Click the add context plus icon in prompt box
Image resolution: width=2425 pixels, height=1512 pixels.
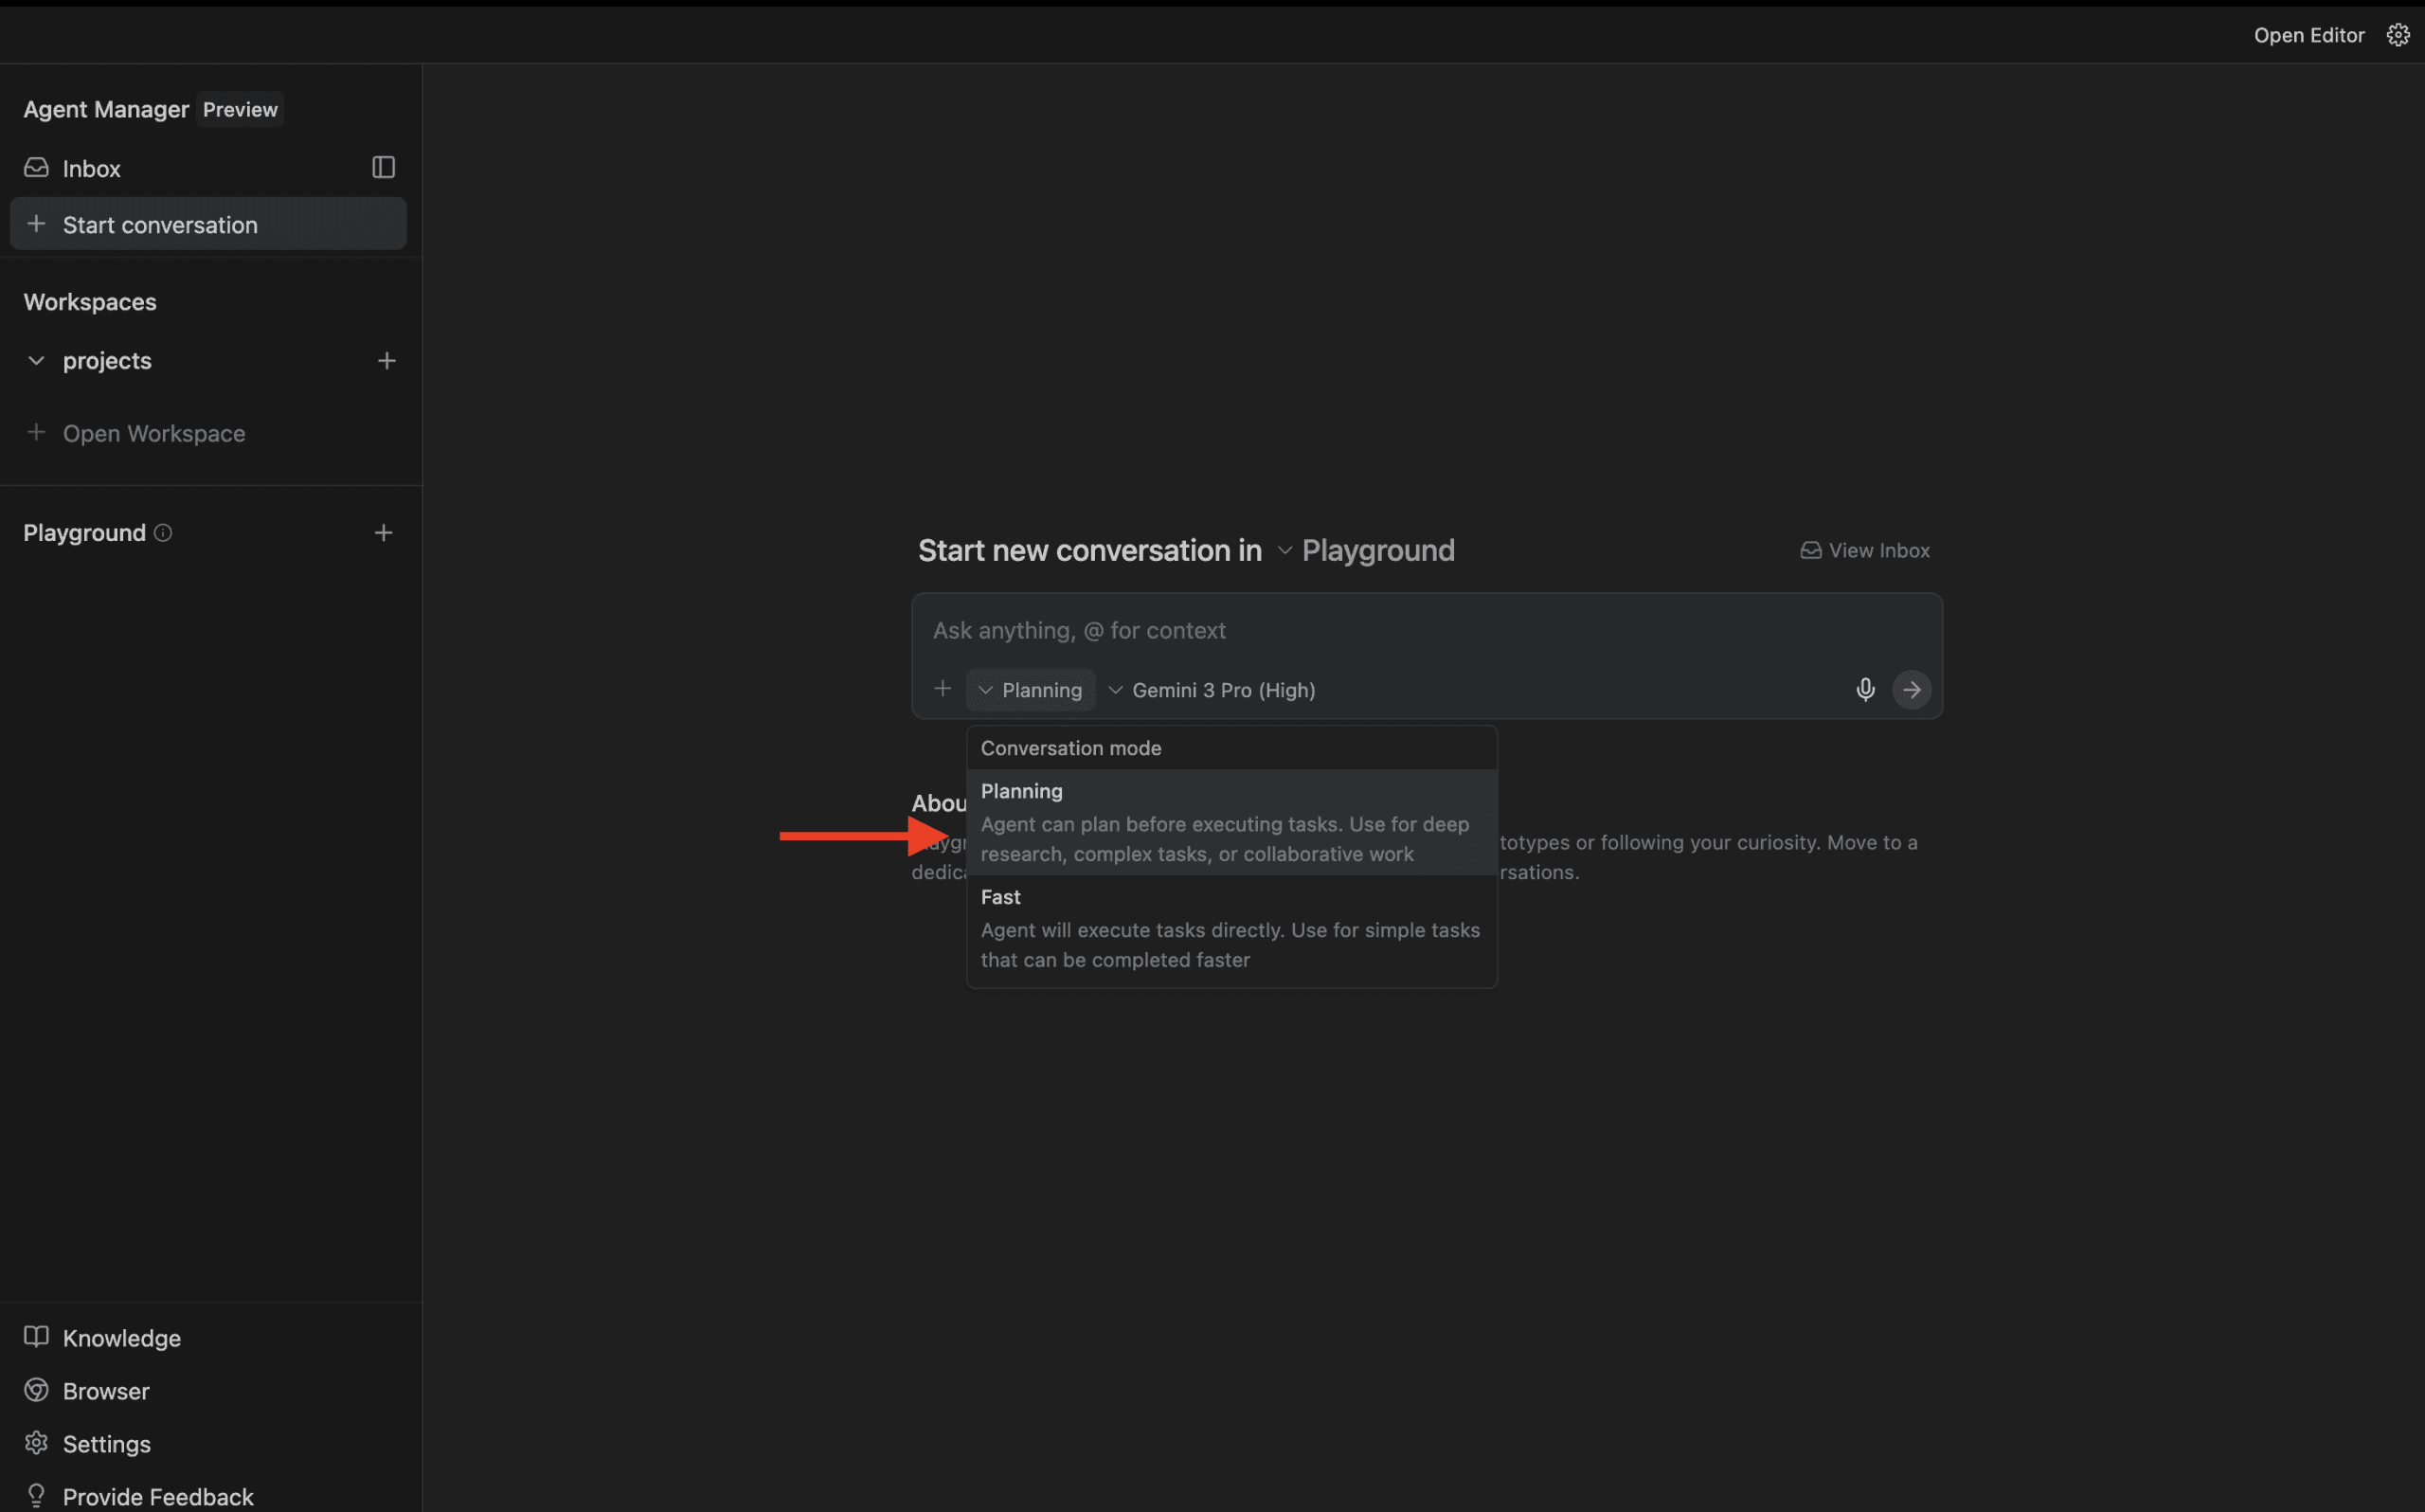942,688
